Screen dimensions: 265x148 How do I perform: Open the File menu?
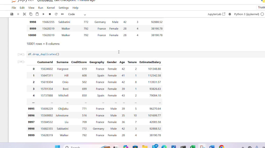coord(14,8)
